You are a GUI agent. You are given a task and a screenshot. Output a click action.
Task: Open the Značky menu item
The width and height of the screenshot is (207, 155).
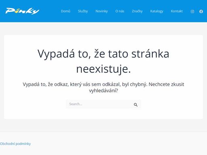pos(137,11)
